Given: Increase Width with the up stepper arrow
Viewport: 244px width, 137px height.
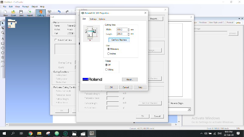Looking at the screenshot, I should point(129,29).
